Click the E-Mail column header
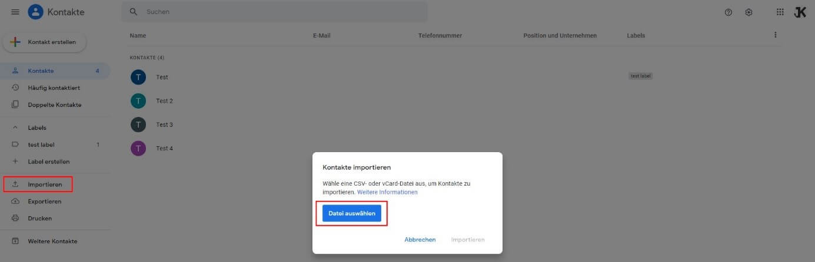The image size is (815, 262). 322,36
